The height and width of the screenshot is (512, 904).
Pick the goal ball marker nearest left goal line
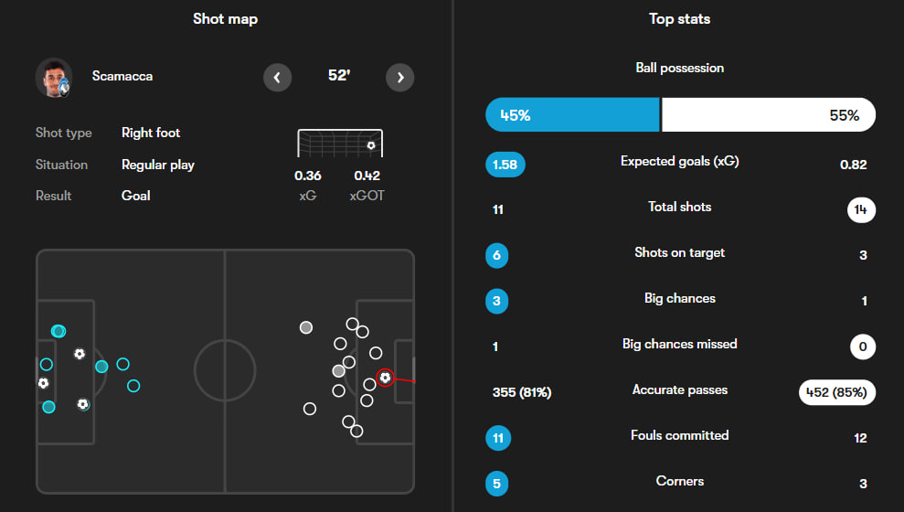(42, 383)
